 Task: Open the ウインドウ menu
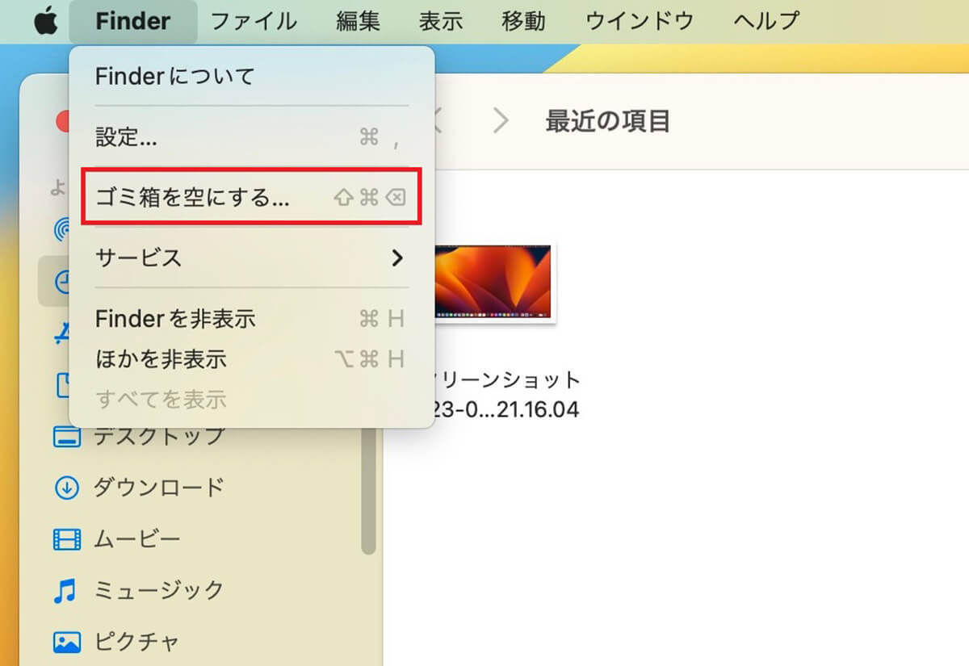[640, 21]
